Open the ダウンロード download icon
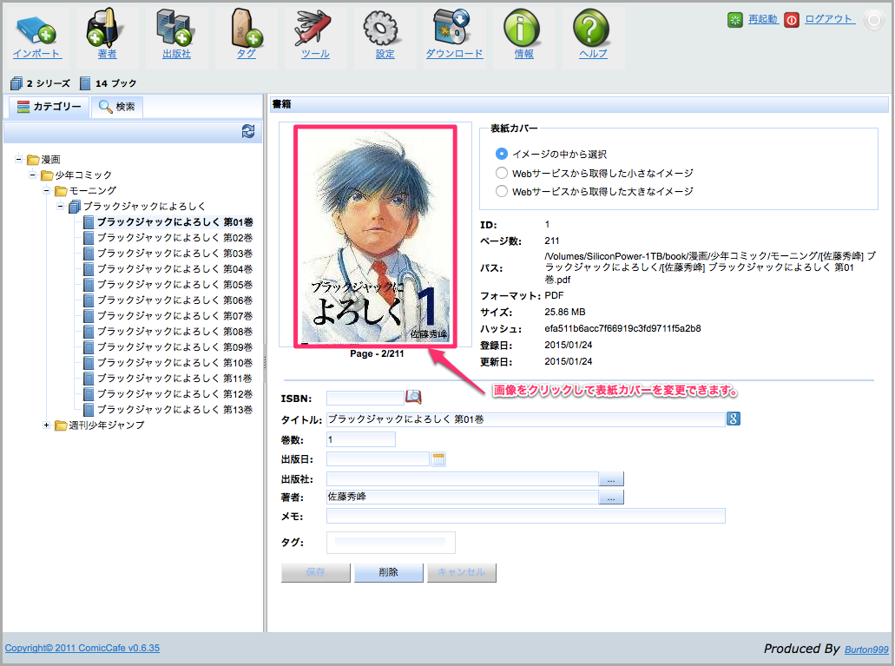This screenshot has height=666, width=895. coord(452,28)
